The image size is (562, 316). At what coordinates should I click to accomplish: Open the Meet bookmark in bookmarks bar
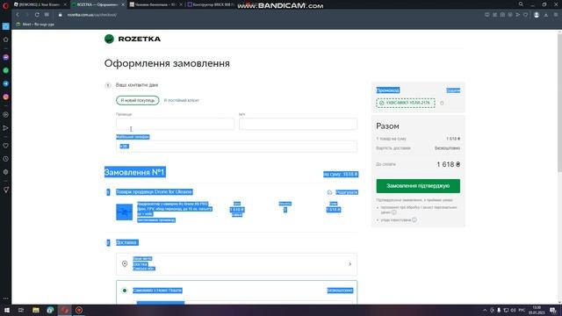pos(35,25)
